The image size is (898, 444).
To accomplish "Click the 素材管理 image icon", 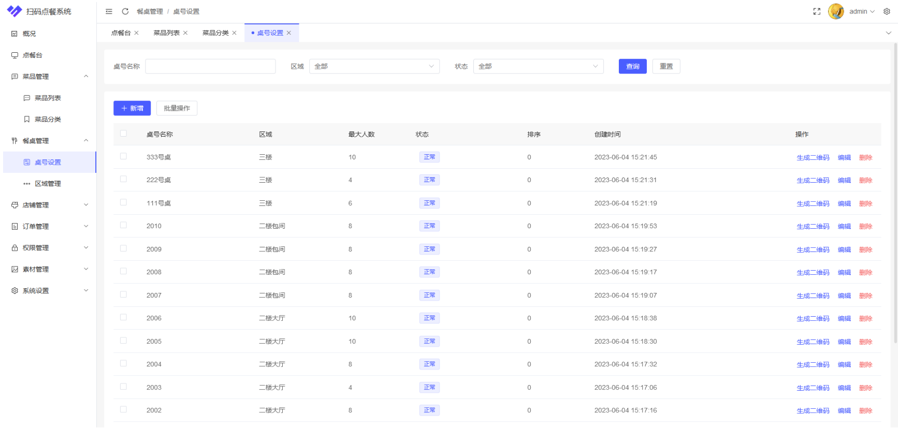I will 15,269.
